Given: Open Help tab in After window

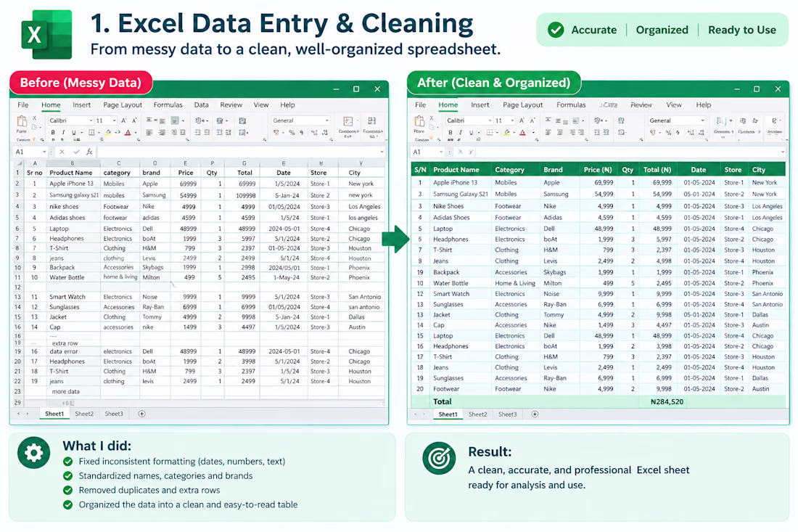Looking at the screenshot, I should [x=704, y=105].
